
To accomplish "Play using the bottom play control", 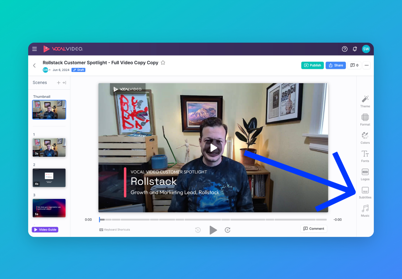I will click(x=213, y=230).
